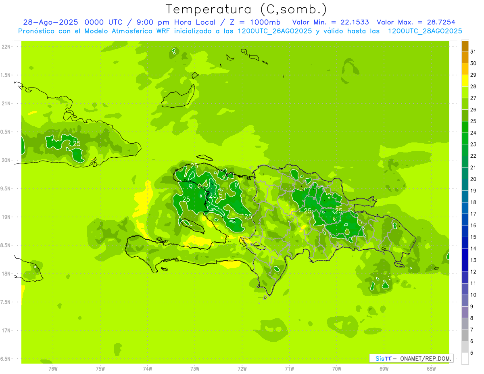Click the "73W" longitude axis label
Screen dimensions: 484x374
[195, 369]
